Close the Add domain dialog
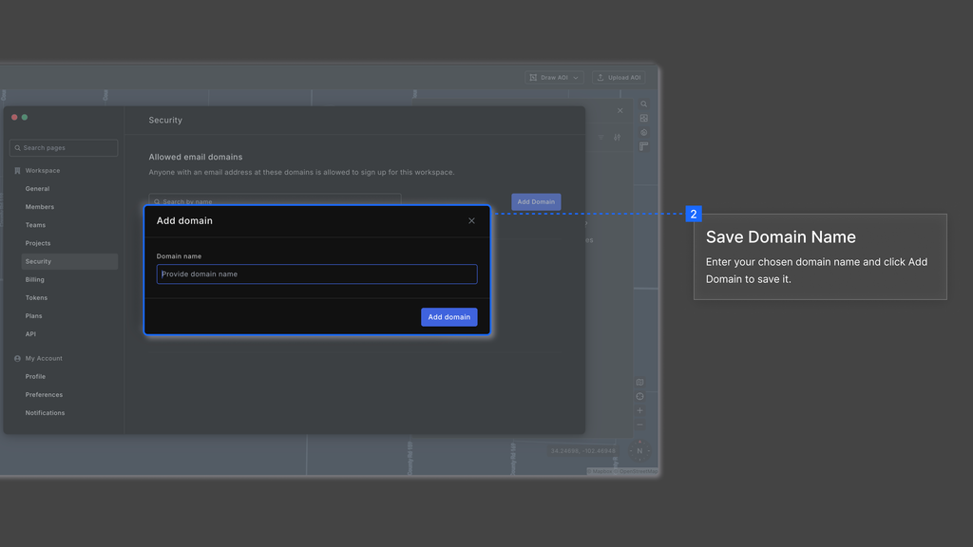This screenshot has height=547, width=973. click(471, 220)
